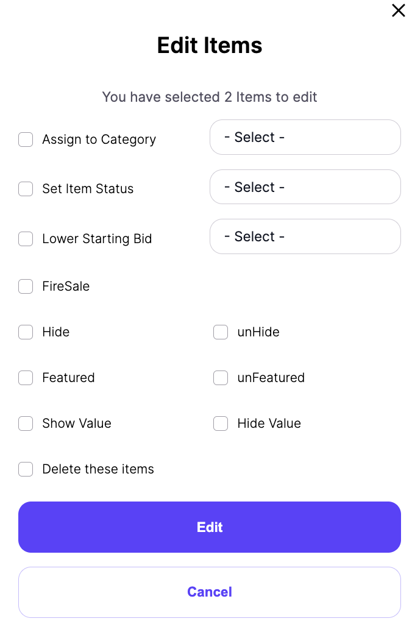The image size is (412, 624).
Task: Check the Hide option
Action: [x=26, y=332]
